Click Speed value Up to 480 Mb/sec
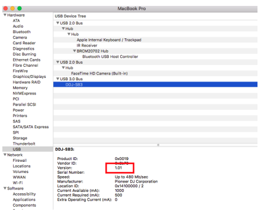This screenshot has width=264, height=215. 131,177
